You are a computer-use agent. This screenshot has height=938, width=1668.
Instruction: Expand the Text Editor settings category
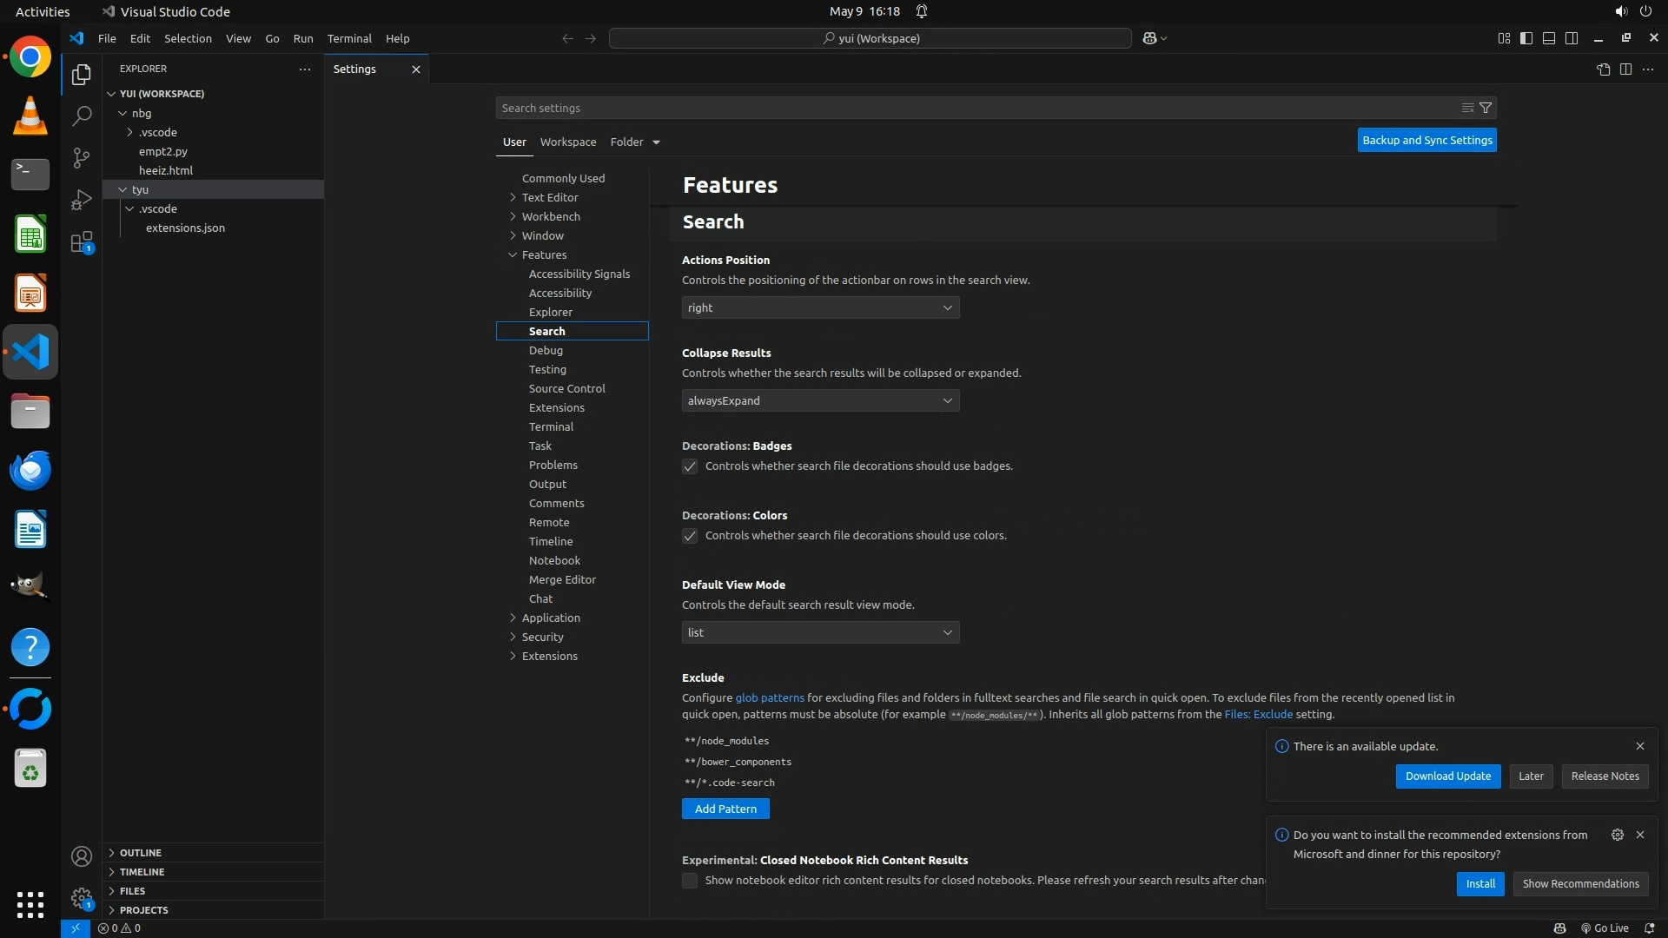[x=549, y=197]
